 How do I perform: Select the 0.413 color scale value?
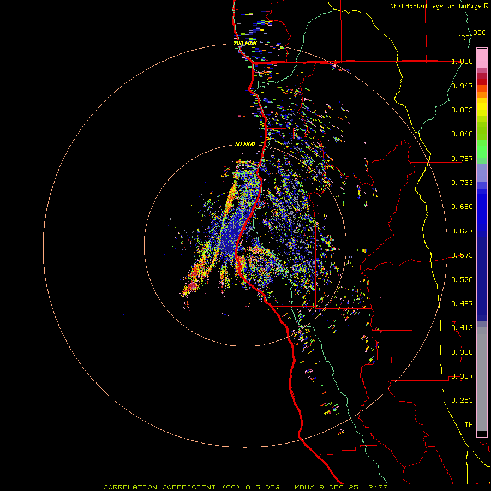[x=462, y=328]
